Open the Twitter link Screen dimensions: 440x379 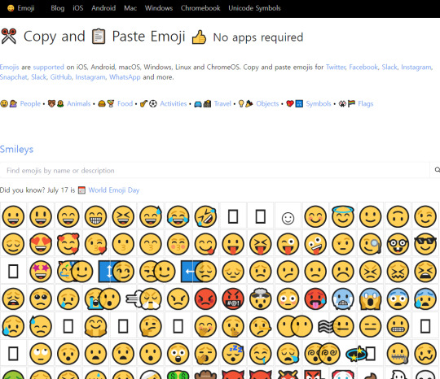pos(336,68)
